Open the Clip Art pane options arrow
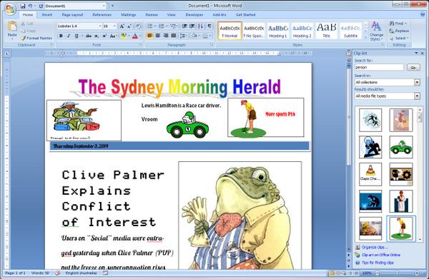Screen dimensions: 429x279 click(x=416, y=54)
